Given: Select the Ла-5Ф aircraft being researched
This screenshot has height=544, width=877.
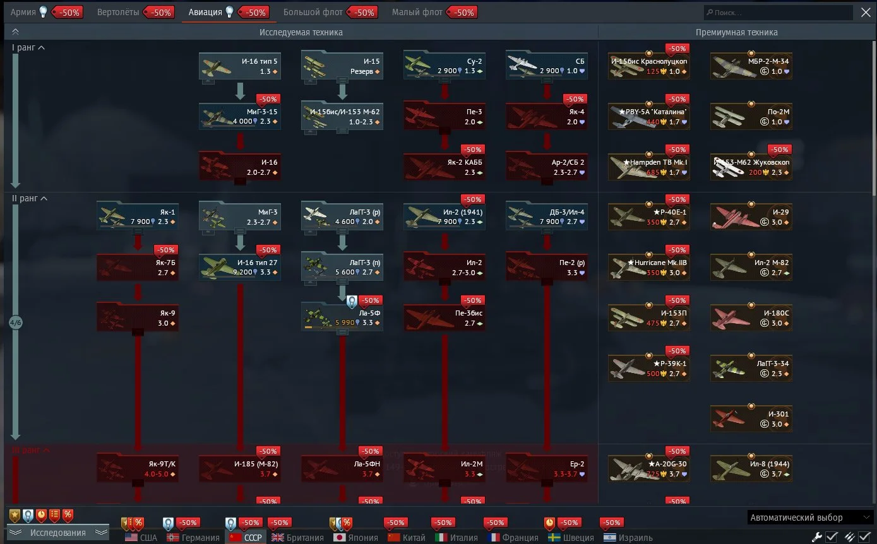Looking at the screenshot, I should point(342,317).
